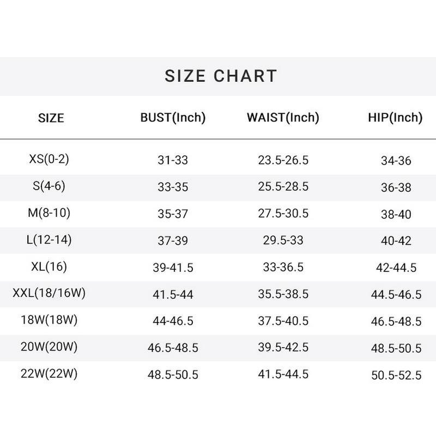Select the L(12-14) size label
The height and width of the screenshot is (436, 436).
[49, 239]
